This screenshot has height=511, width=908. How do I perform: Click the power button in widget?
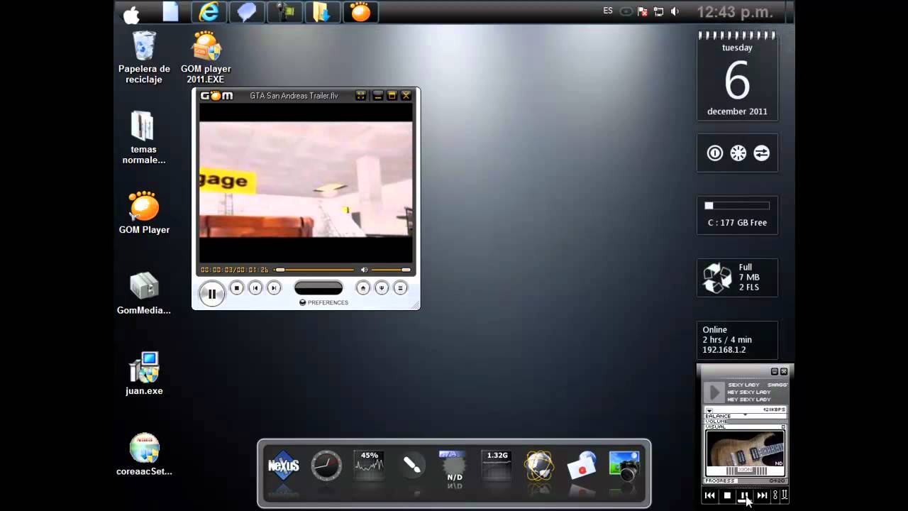pyautogui.click(x=714, y=153)
